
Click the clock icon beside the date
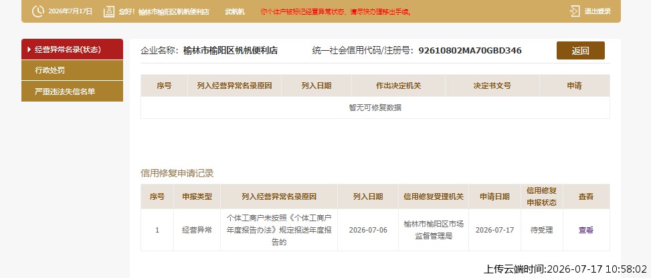point(37,11)
